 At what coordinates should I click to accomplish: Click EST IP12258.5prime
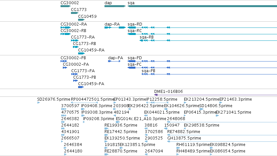pos(162,99)
